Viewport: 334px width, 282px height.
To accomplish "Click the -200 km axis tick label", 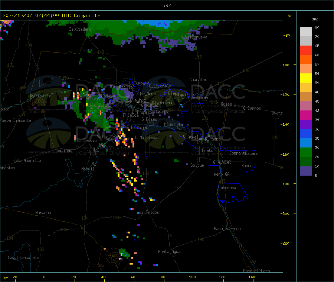I will (x=286, y=213).
